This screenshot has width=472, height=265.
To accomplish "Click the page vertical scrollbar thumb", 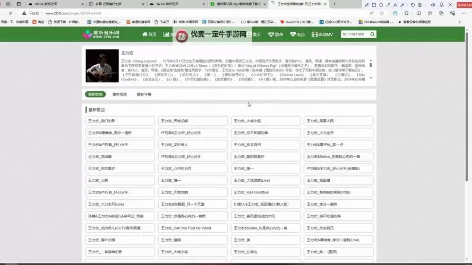I will (467, 107).
